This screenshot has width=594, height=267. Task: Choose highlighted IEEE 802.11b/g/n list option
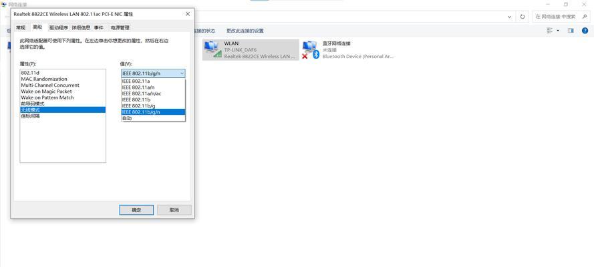(x=153, y=112)
